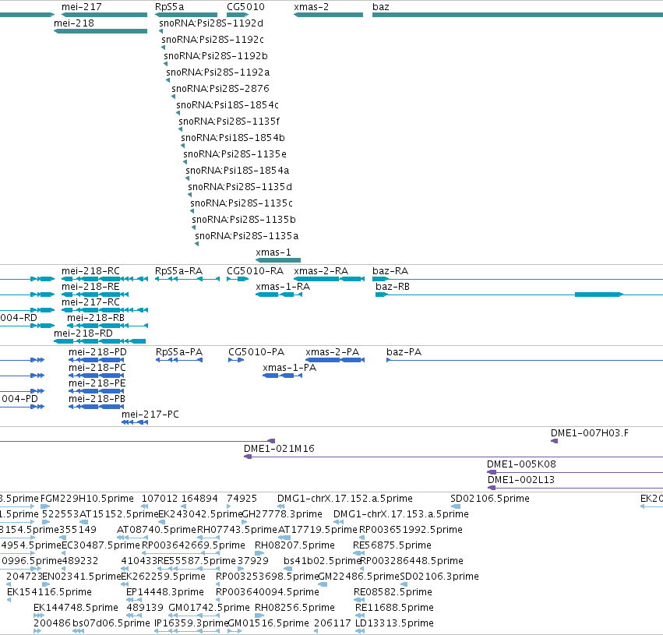Click snoRNA:Psi28S-2876 label
Viewport: 663px width, 635px height.
pyautogui.click(x=220, y=89)
